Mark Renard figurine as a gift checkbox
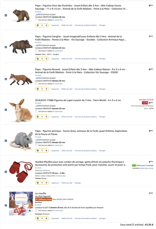 point(37,84)
